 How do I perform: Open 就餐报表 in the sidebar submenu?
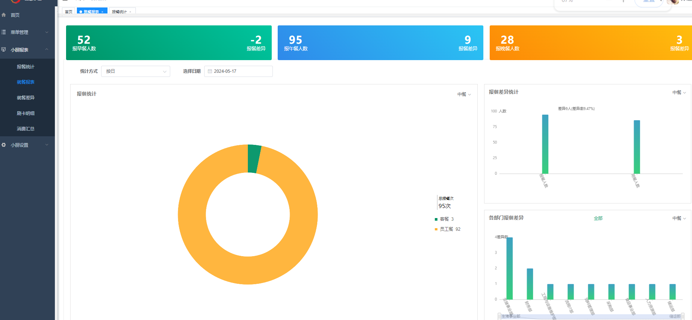pyautogui.click(x=25, y=82)
